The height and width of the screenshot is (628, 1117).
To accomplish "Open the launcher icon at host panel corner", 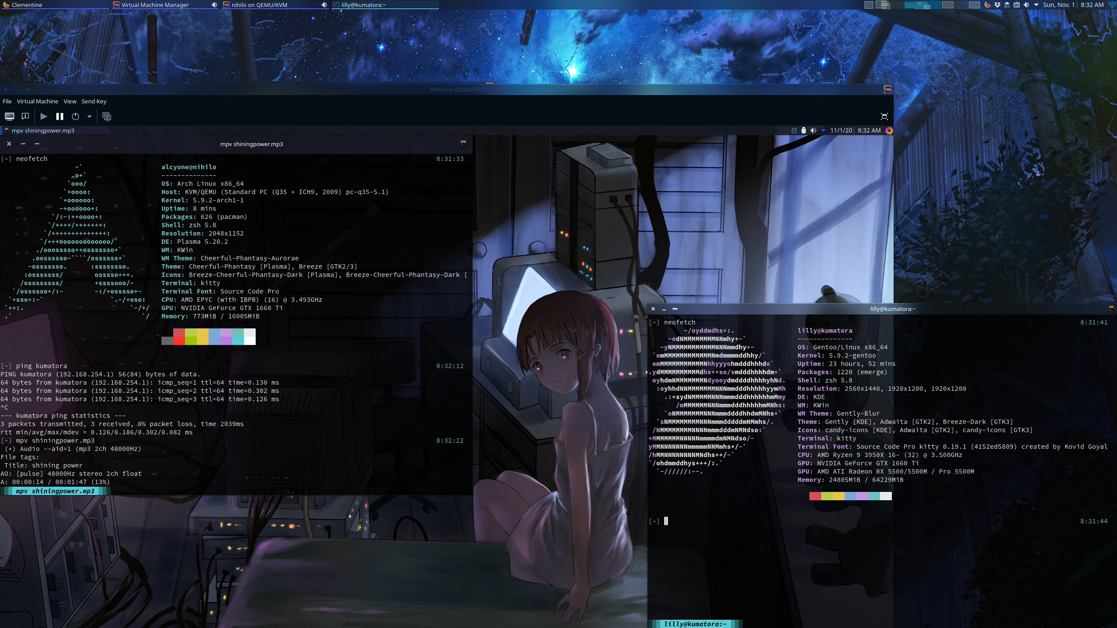I will (x=1112, y=5).
